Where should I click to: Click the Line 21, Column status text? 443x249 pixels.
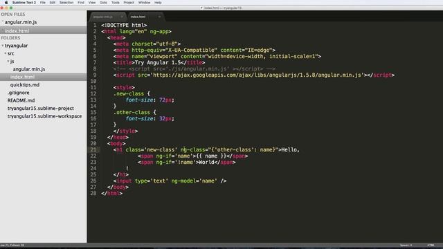(12, 246)
